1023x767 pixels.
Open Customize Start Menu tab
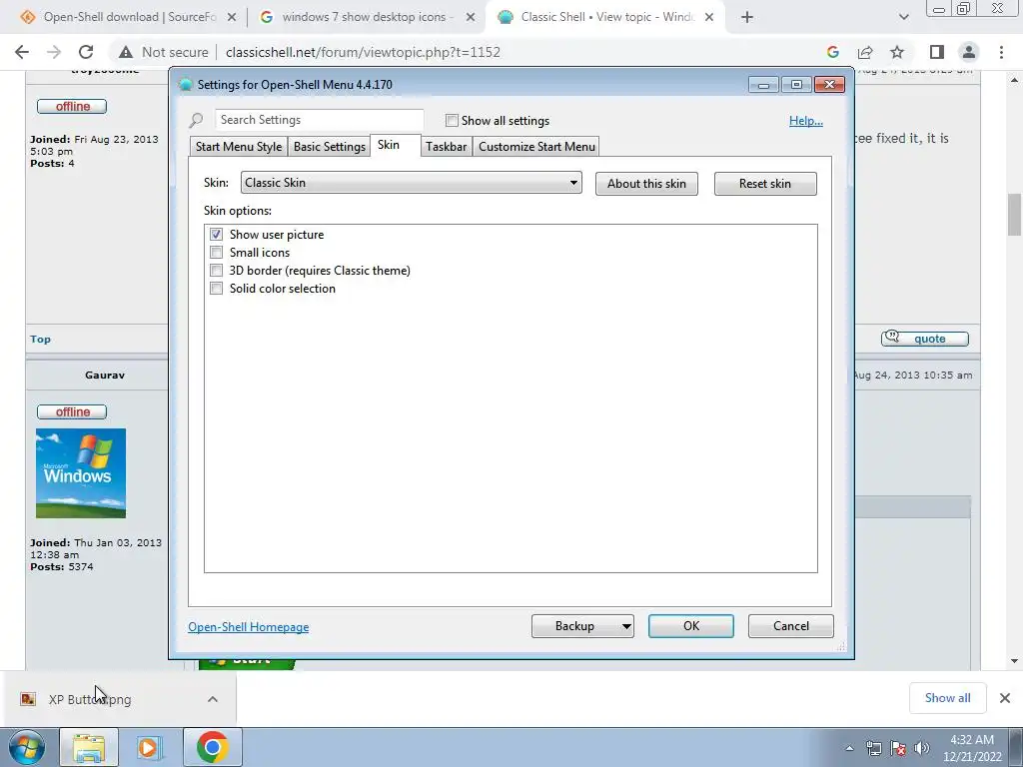click(536, 147)
